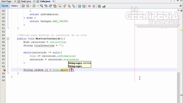
Task: Go to the previous bookmark
Action: pos(65,6)
